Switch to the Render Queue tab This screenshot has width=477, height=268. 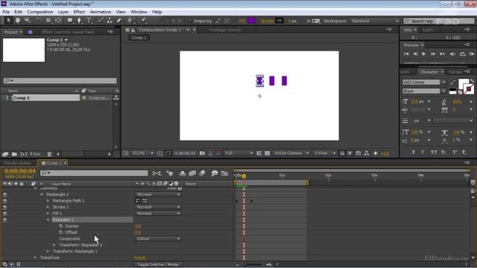pyautogui.click(x=18, y=163)
